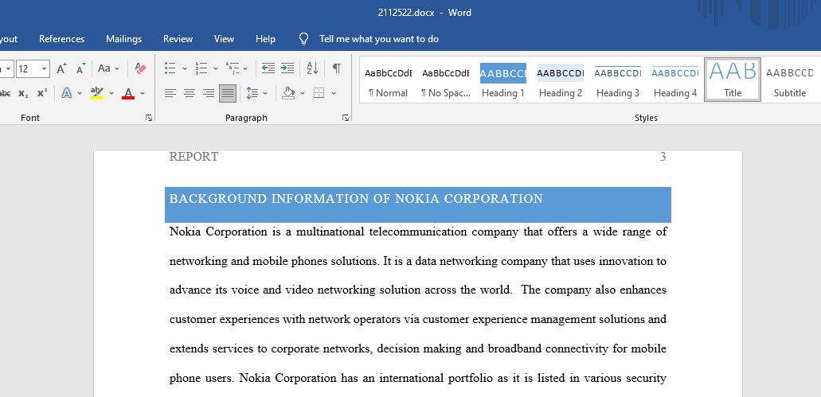821x397 pixels.
Task: Click Line and Paragraph Spacing icon
Action: coord(252,94)
